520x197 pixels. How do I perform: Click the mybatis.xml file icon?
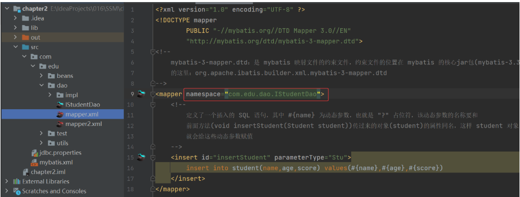pyautogui.click(x=34, y=163)
